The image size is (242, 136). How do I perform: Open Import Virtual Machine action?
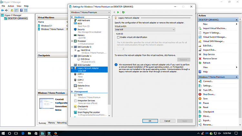[x=215, y=28]
